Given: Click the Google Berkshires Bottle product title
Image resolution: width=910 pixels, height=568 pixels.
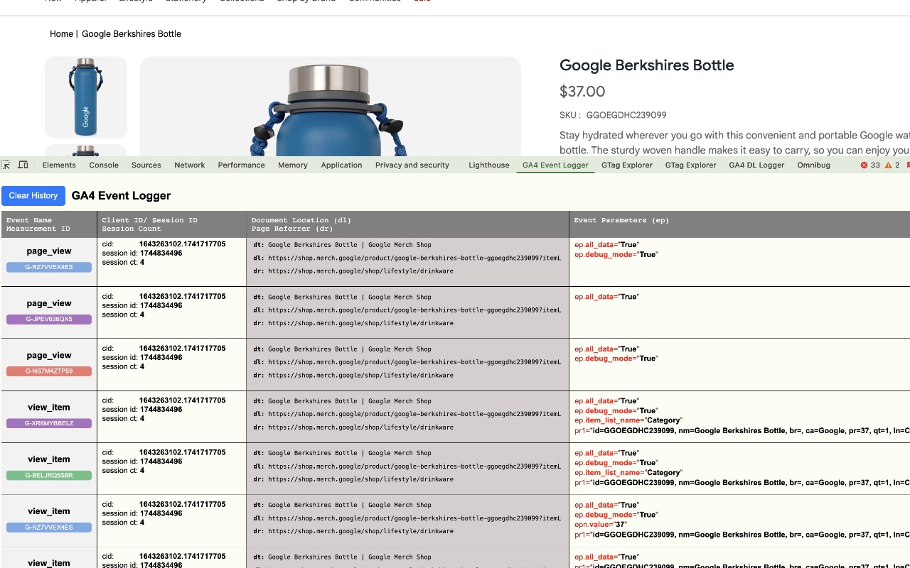Looking at the screenshot, I should point(647,65).
